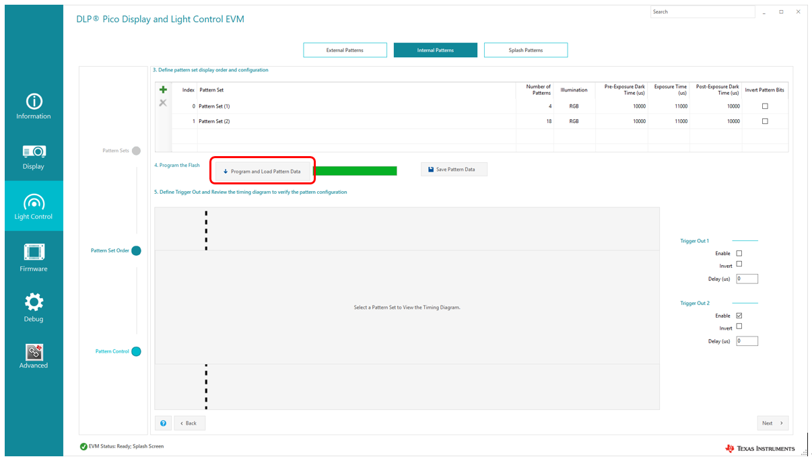812x461 pixels.
Task: Open the Display section
Action: 34,157
